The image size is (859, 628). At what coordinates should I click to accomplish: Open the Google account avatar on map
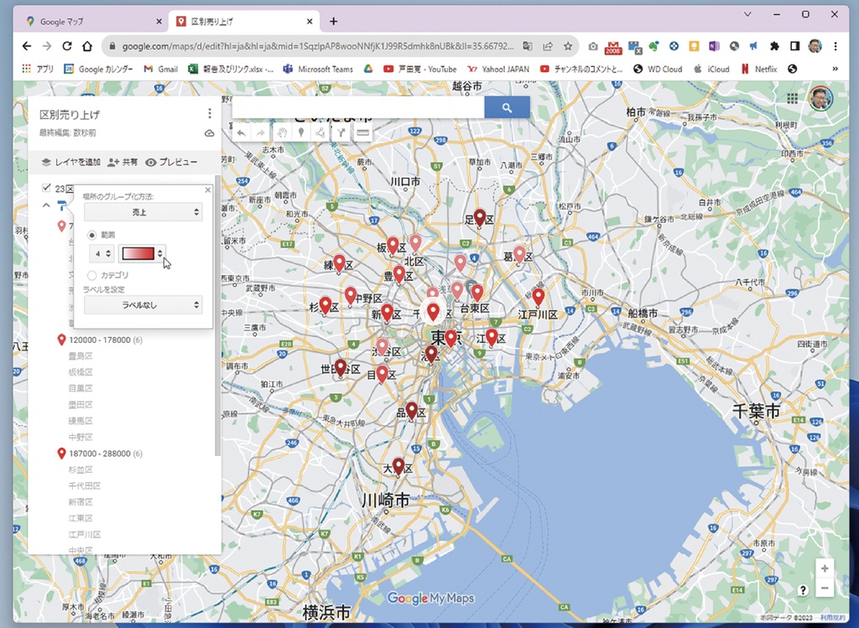(x=820, y=99)
